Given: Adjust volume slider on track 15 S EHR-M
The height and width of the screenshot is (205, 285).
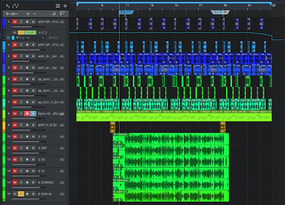Looking at the screenshot, I should (29, 199).
